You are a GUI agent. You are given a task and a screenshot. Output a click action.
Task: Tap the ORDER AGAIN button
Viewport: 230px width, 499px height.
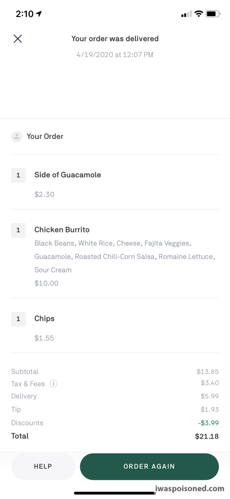(149, 467)
